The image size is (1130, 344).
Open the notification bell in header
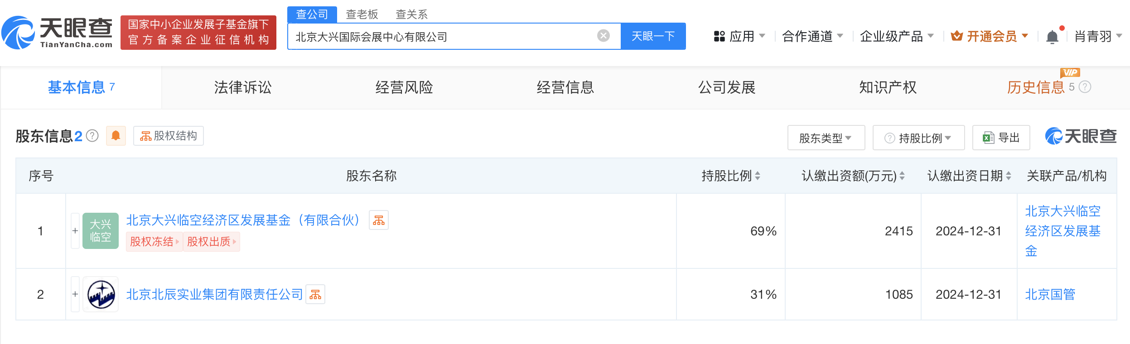(x=1052, y=37)
